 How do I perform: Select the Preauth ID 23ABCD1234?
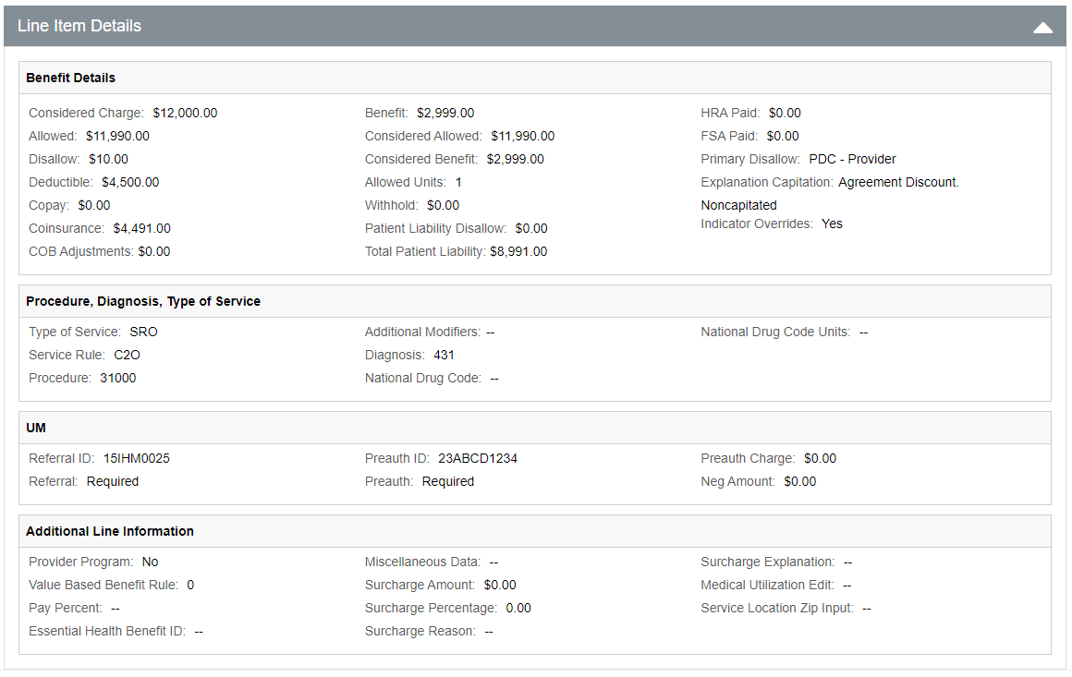(479, 458)
